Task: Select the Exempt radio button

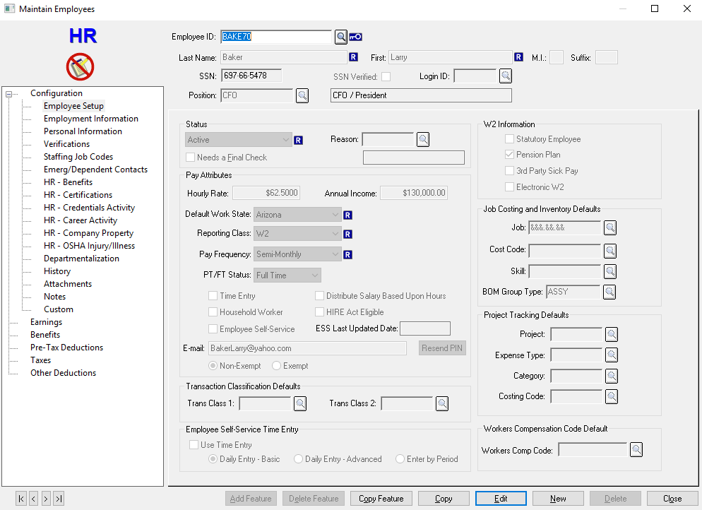Action: [x=276, y=366]
